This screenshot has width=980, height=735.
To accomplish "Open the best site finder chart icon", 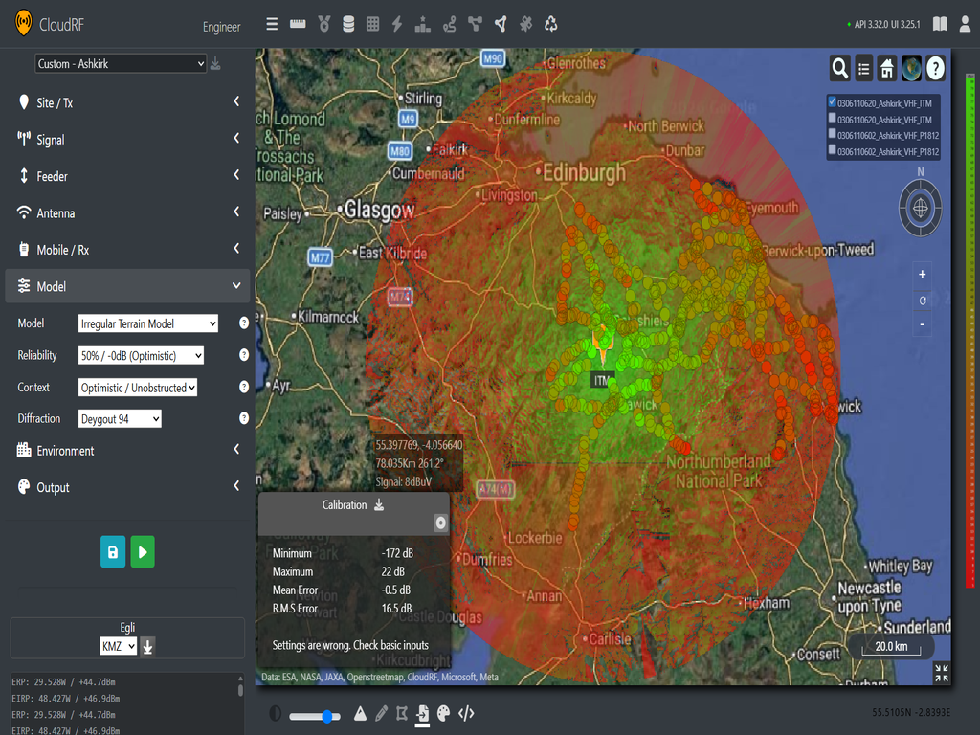I will coord(422,23).
